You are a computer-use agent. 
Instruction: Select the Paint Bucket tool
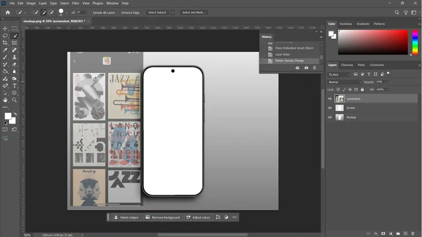pyautogui.click(x=5, y=71)
